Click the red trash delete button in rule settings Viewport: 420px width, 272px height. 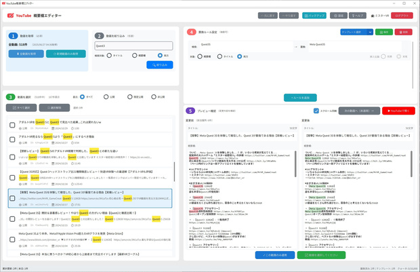403,32
